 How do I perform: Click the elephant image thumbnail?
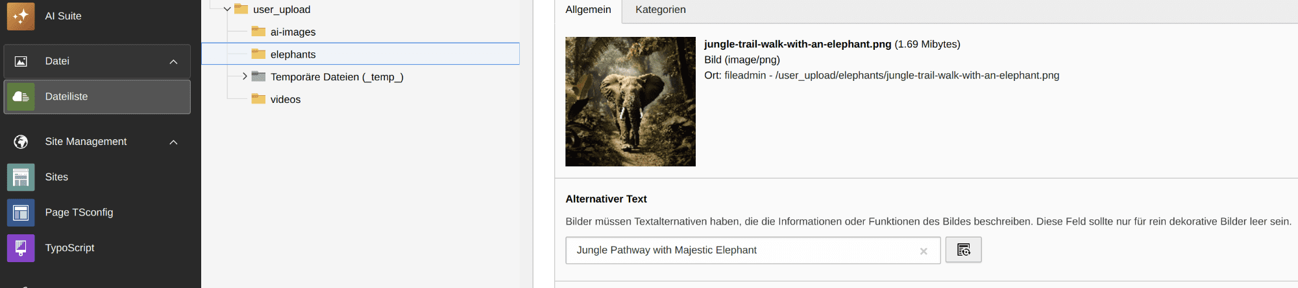click(630, 102)
